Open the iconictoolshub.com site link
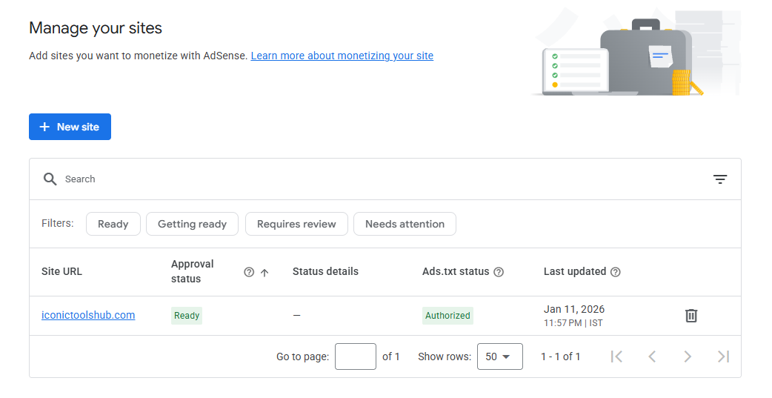Image resolution: width=772 pixels, height=398 pixels. [88, 315]
